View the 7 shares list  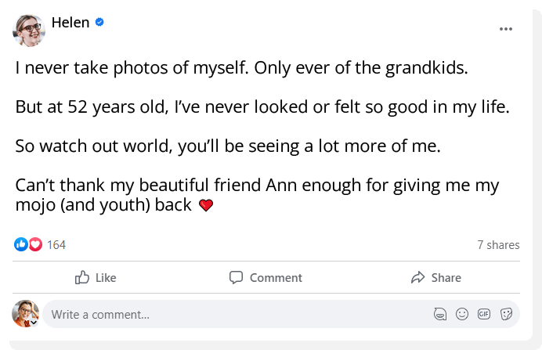coord(498,245)
